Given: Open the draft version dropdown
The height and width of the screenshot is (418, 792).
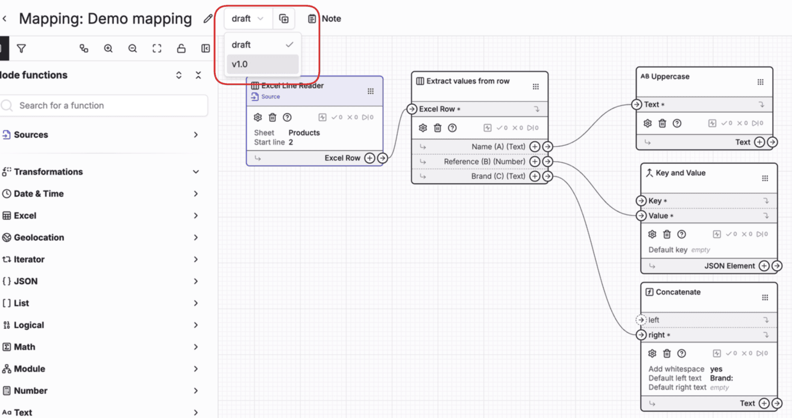Looking at the screenshot, I should (248, 19).
